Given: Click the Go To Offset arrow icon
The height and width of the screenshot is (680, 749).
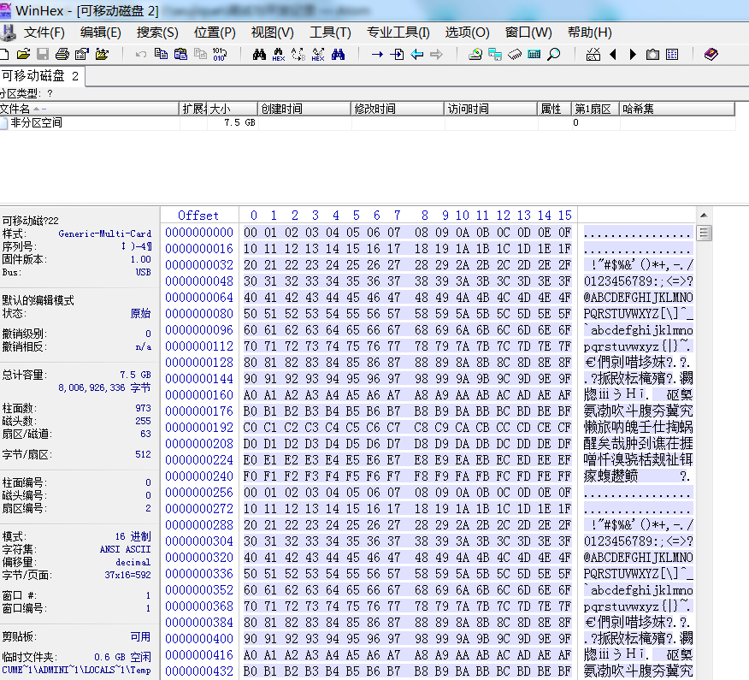Looking at the screenshot, I should 377,55.
